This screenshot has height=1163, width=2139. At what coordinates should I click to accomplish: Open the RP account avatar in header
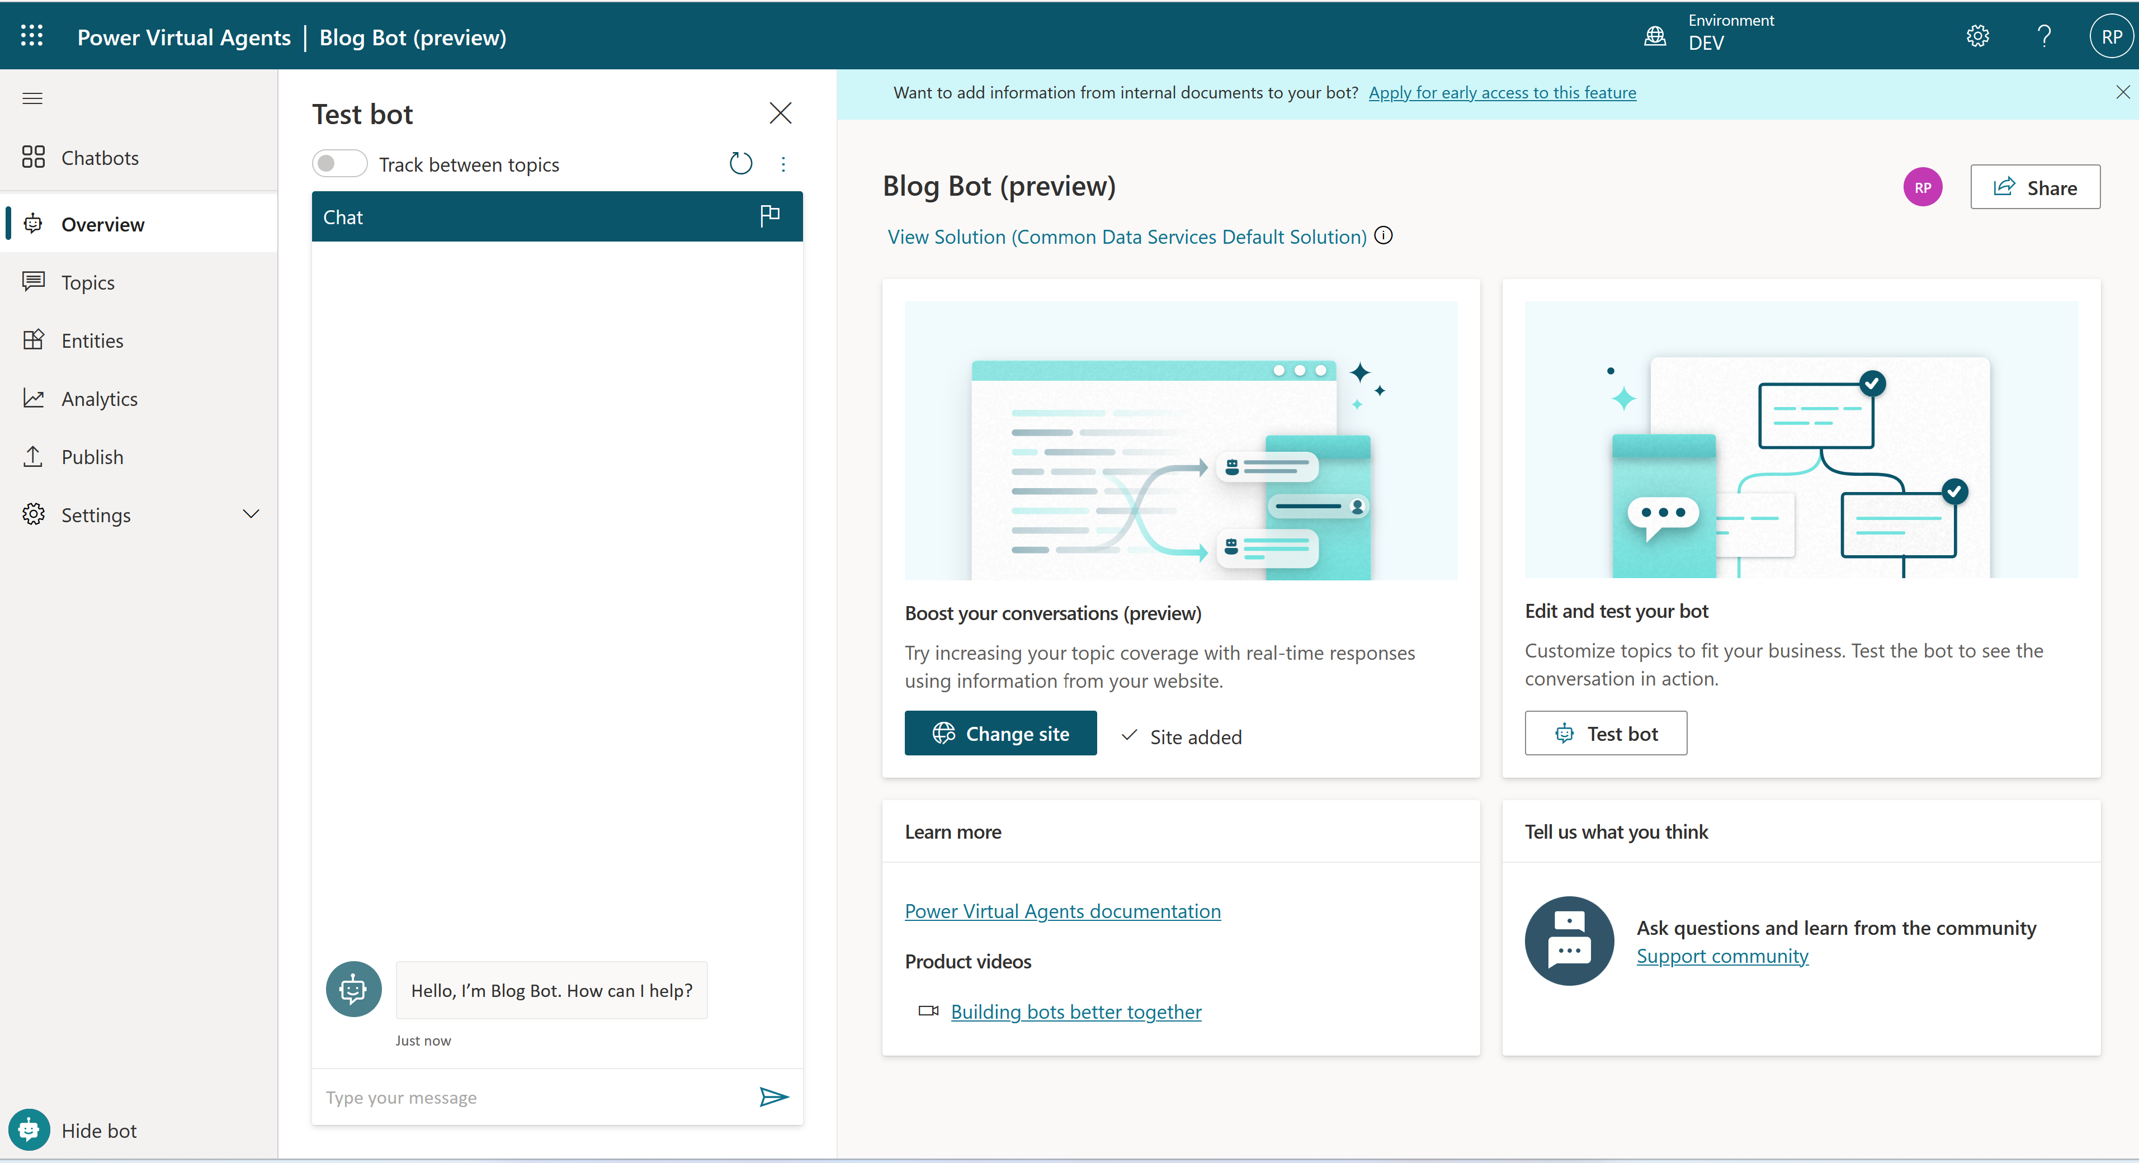[2111, 36]
